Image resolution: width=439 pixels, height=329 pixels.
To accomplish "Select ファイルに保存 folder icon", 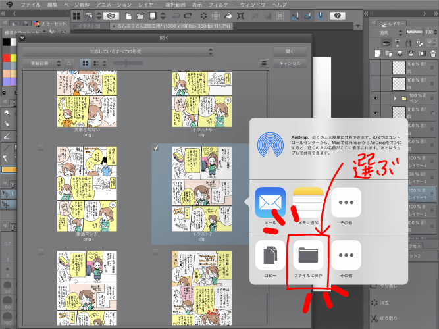I will [x=308, y=255].
